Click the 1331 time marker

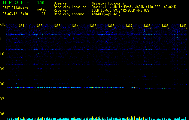(21, 26)
